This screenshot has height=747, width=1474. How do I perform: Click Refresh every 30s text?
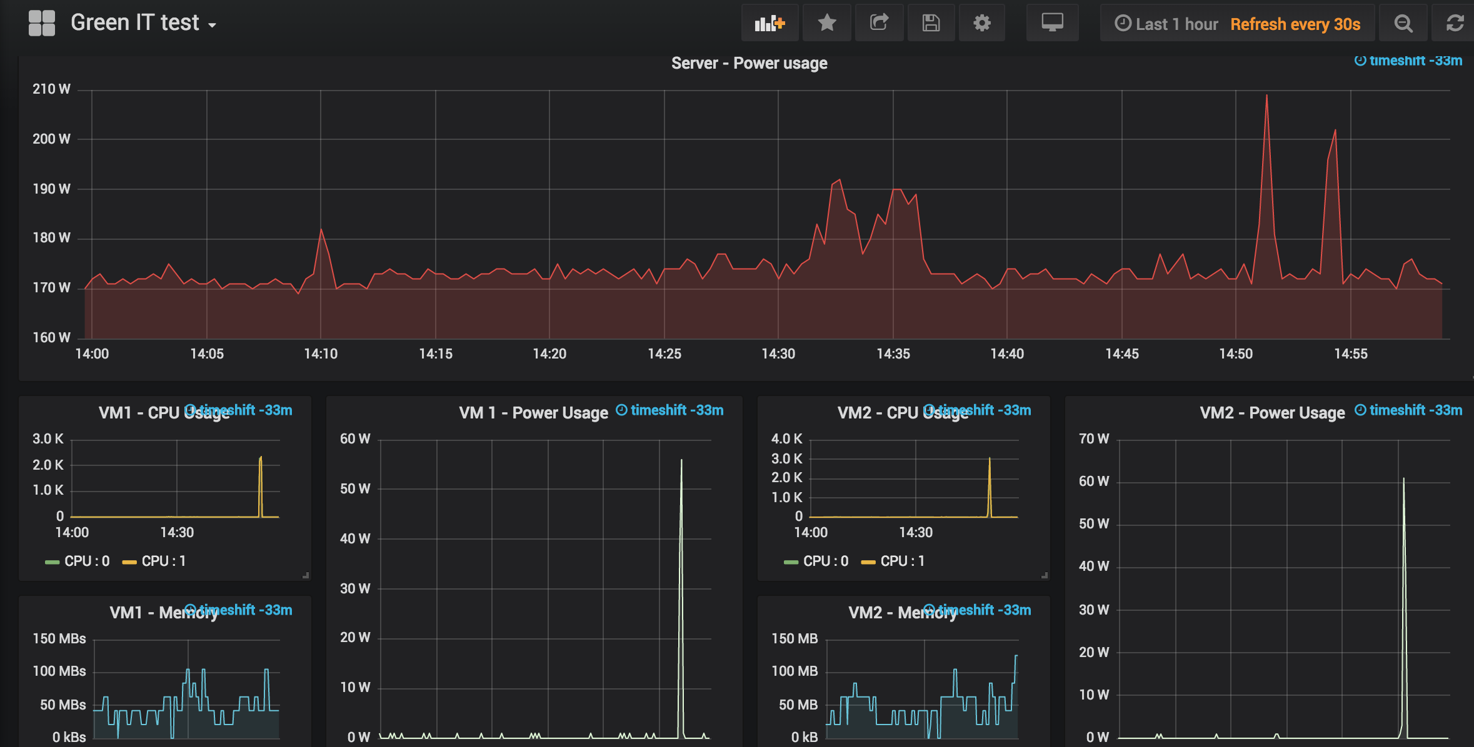(1295, 24)
